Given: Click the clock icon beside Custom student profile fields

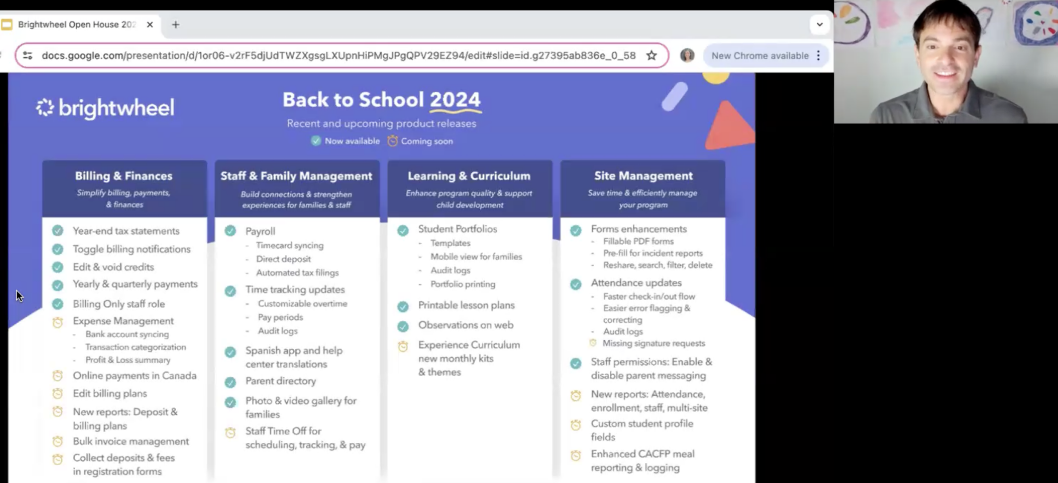Looking at the screenshot, I should click(576, 425).
